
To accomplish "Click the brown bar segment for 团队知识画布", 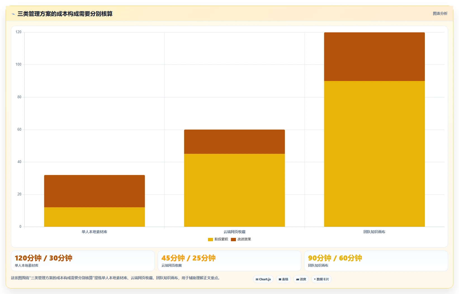I will (374, 57).
